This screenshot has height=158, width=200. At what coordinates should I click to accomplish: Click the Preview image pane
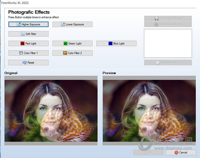pos(149,111)
